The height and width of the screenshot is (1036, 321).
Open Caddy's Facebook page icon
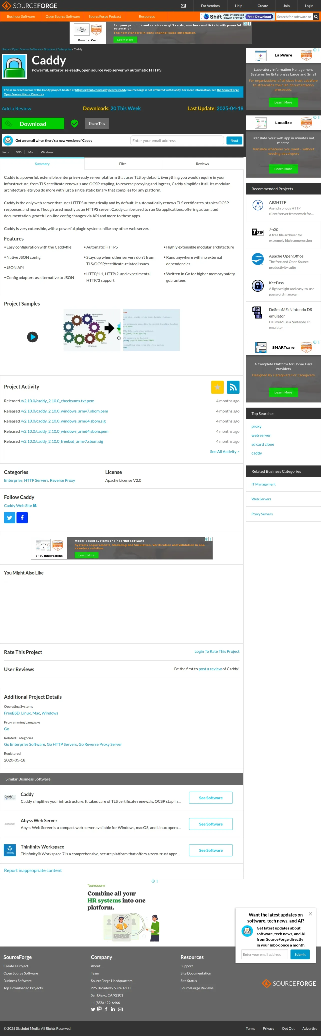click(22, 517)
